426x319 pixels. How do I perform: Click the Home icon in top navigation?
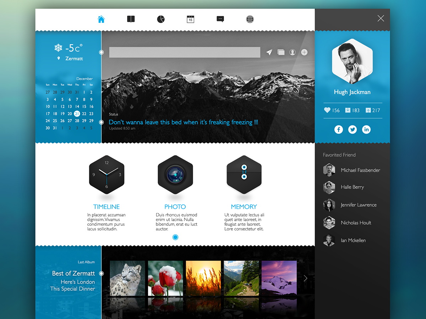click(x=101, y=19)
